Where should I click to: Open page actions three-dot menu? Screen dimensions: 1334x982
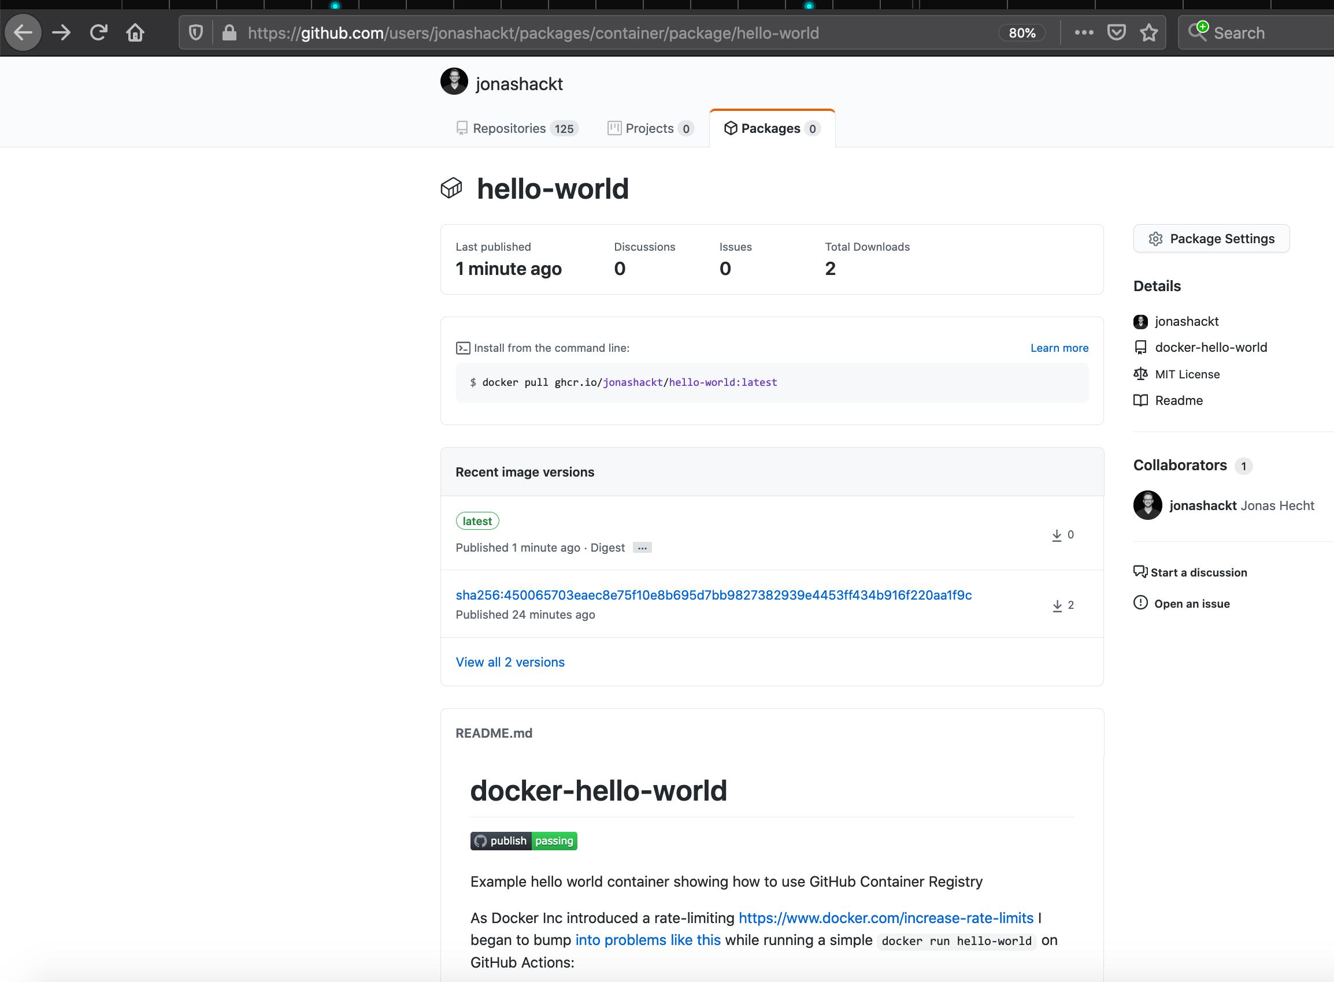(1084, 33)
